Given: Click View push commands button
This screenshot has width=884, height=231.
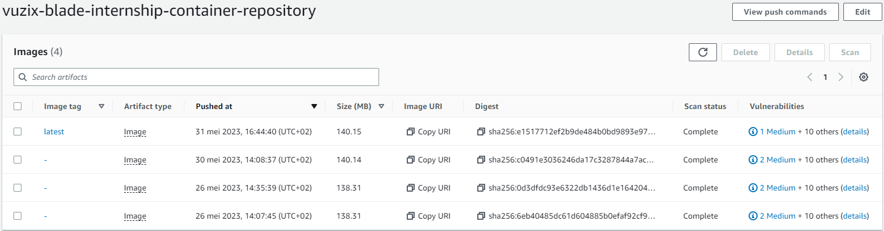Looking at the screenshot, I should tap(784, 12).
